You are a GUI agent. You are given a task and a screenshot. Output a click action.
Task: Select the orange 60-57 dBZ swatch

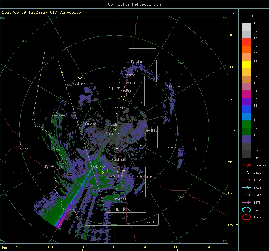click(246, 50)
